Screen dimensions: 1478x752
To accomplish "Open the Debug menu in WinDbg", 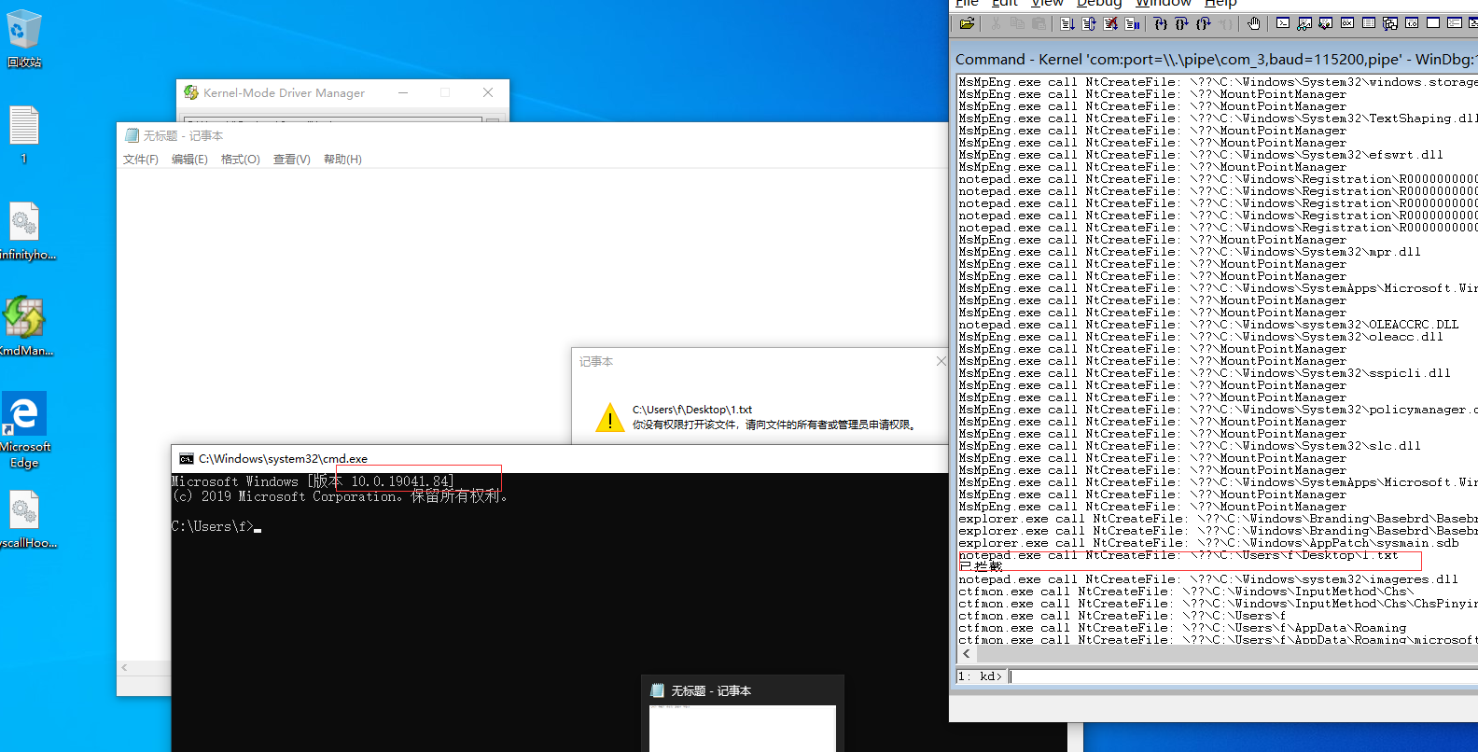I will pos(1099,4).
